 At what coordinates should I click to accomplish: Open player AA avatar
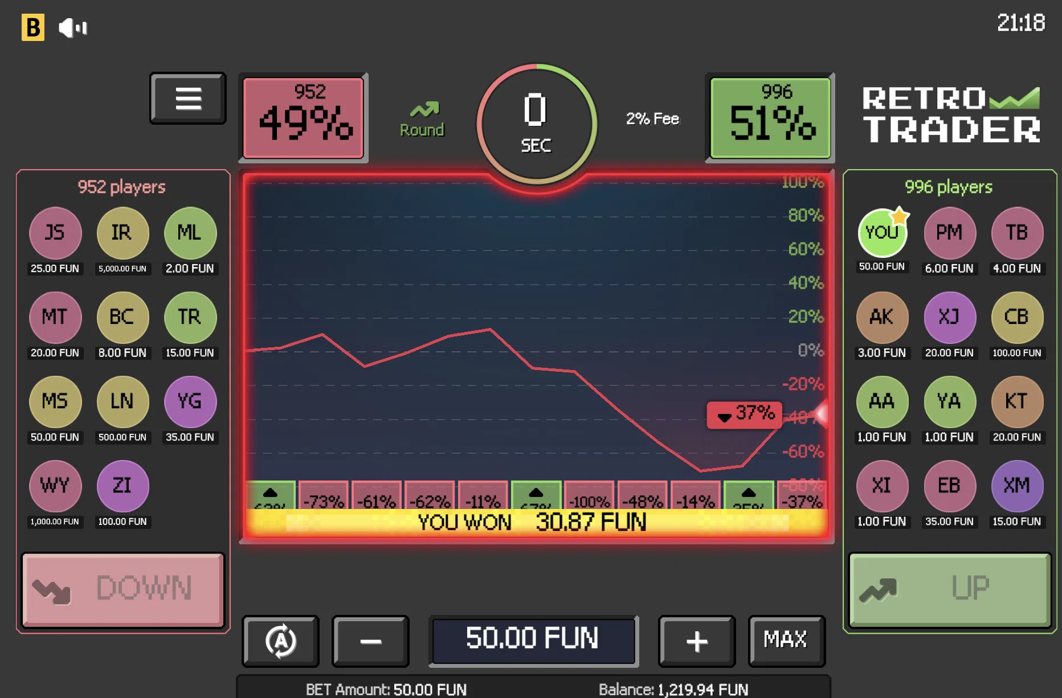[882, 401]
